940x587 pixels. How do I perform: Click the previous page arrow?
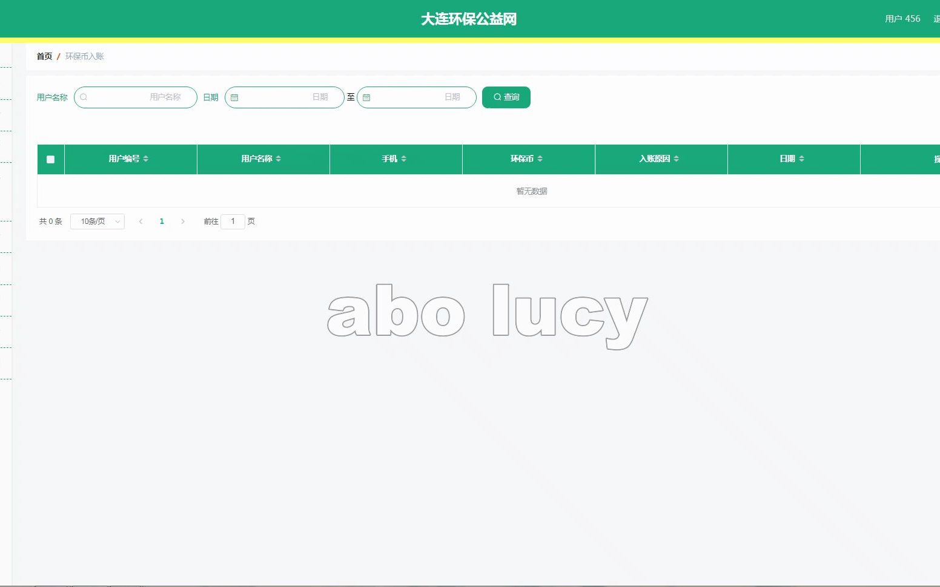[x=141, y=221]
